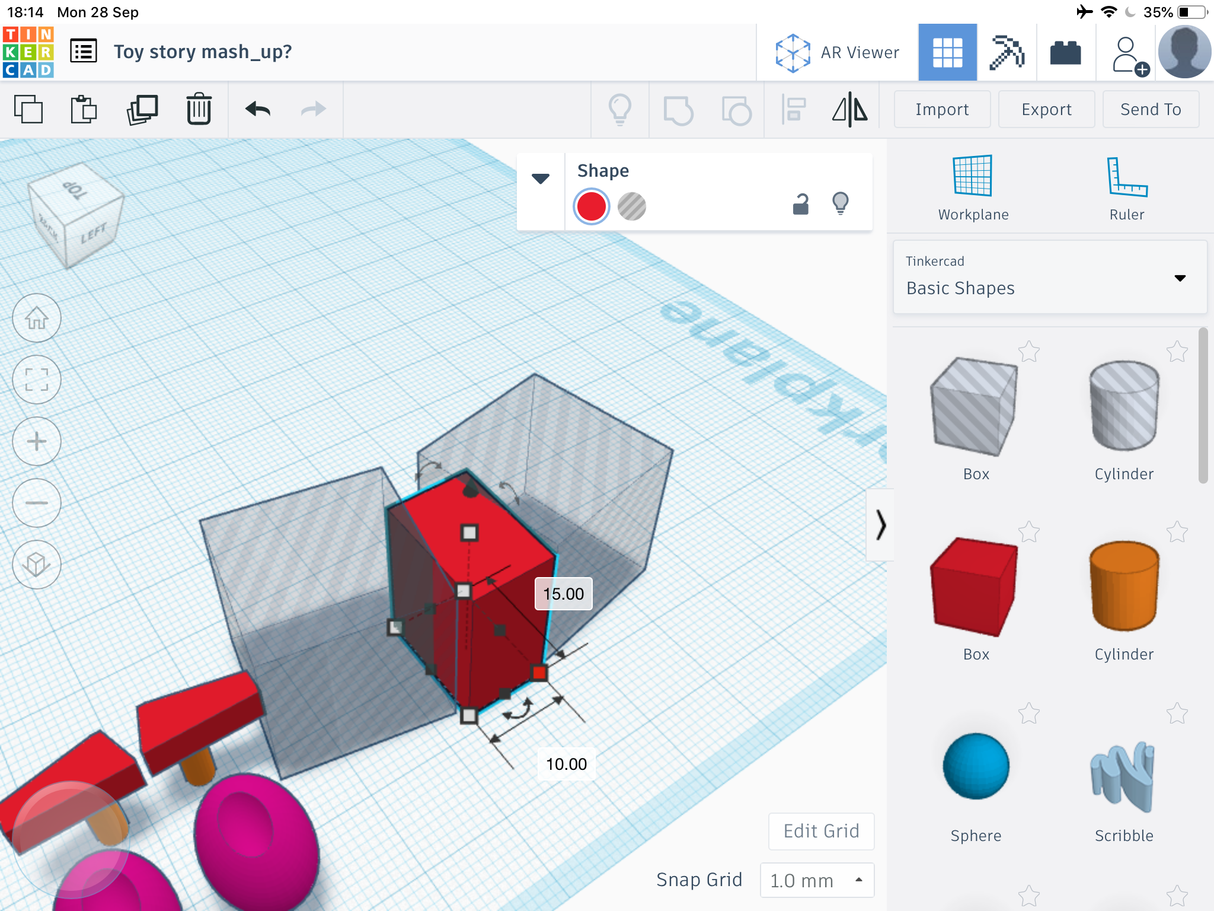Select the Workplane tool
This screenshot has width=1214, height=911.
point(973,188)
